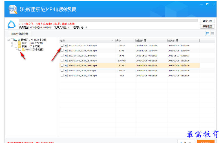Check the box for 2022-05-23_0913_7E48.mp4

pos(62,55)
